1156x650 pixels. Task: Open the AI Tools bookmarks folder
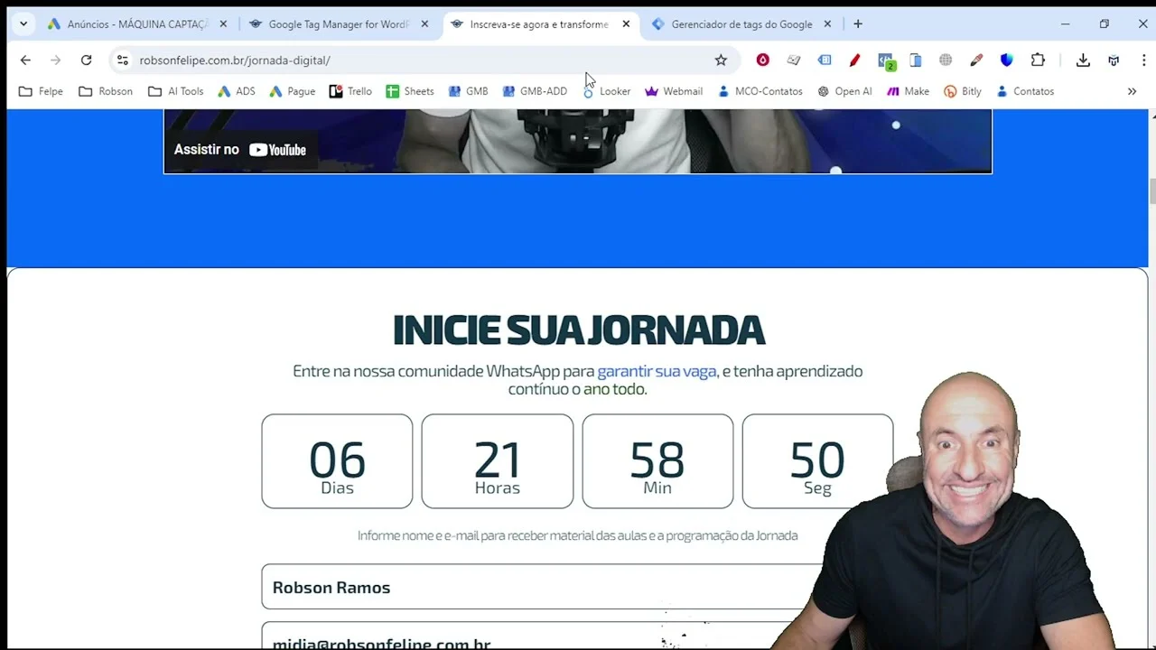tap(176, 91)
